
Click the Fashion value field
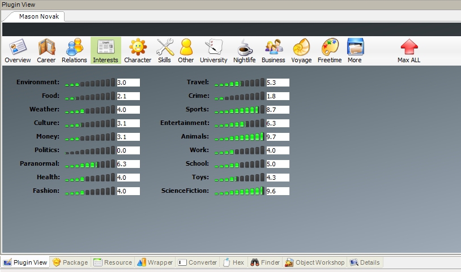(128, 191)
